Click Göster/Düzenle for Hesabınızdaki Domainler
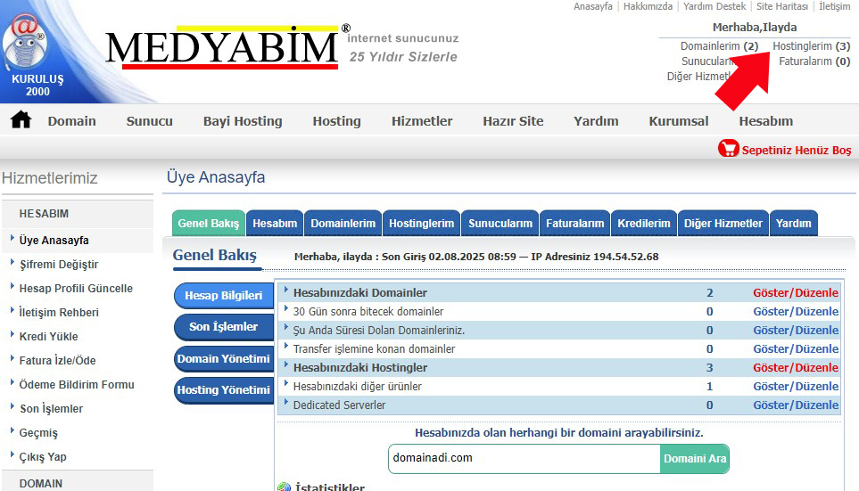 (x=796, y=293)
